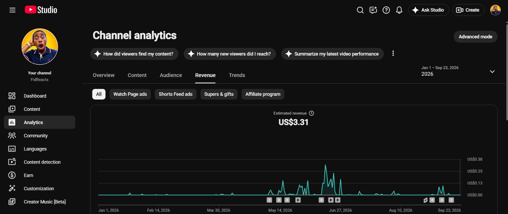Select the All revenue filter chip
Screen dimensions: 508x214
point(99,94)
